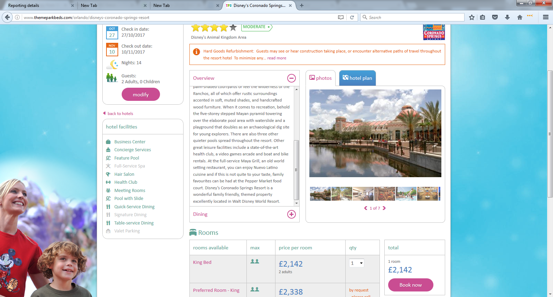Open the Preferred Room - King link
The image size is (553, 297).
tap(216, 290)
